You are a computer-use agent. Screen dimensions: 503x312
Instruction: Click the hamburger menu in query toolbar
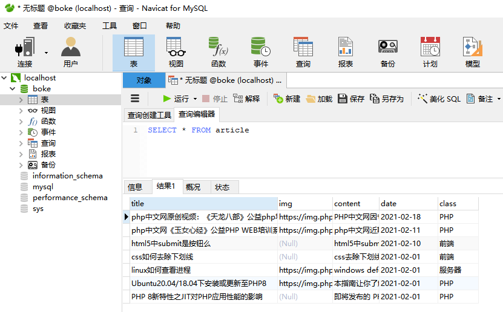[x=135, y=99]
